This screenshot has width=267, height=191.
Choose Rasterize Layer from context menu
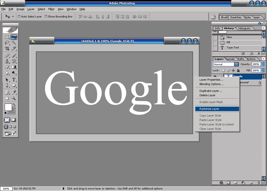[217, 109]
